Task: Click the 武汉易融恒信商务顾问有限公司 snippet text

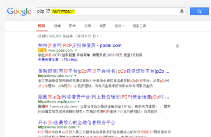Action: tap(103, 83)
